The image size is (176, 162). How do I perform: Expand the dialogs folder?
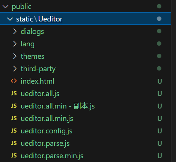pos(15,31)
